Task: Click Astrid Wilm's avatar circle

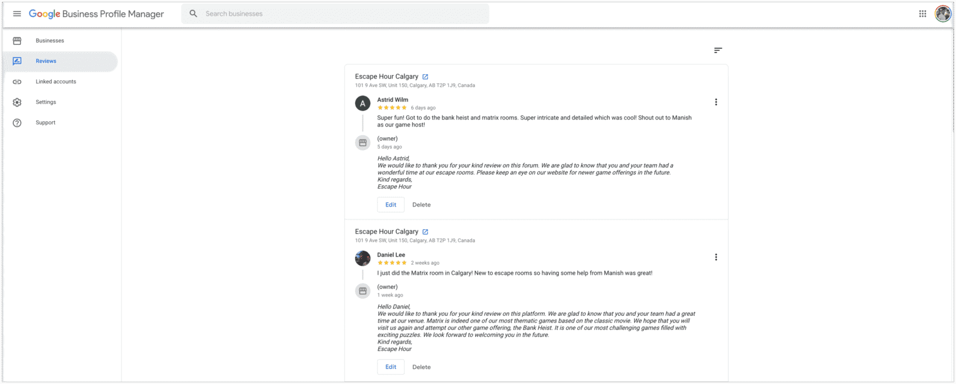Action: click(x=362, y=103)
